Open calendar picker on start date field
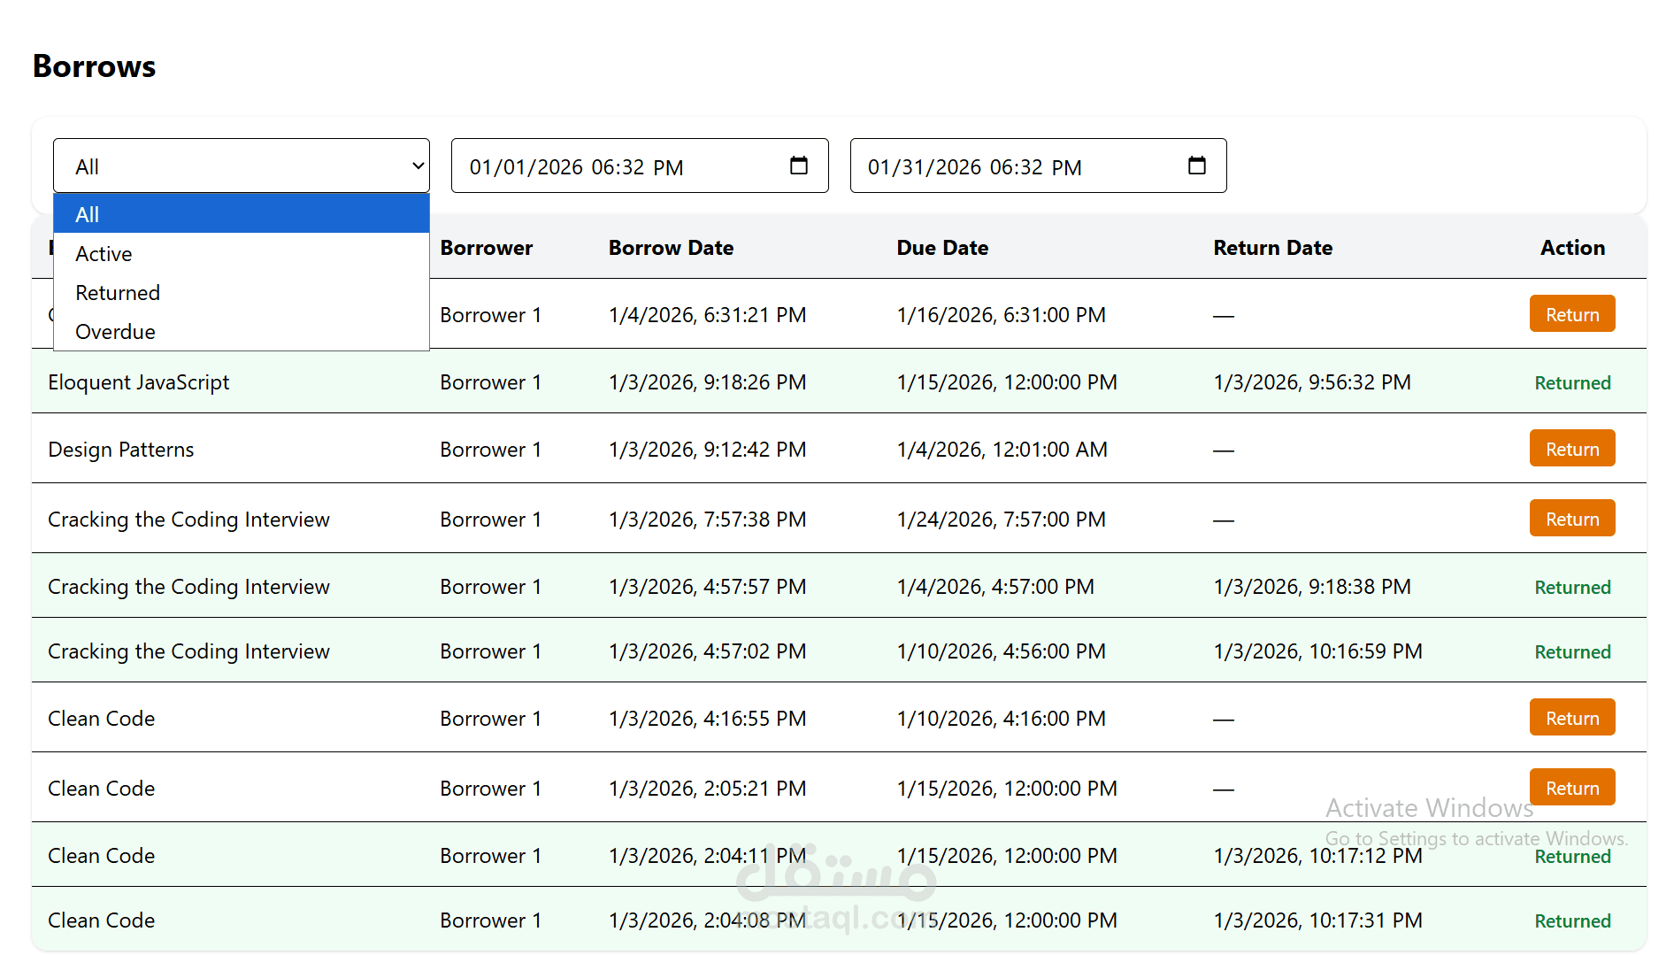1674x955 pixels. (798, 166)
